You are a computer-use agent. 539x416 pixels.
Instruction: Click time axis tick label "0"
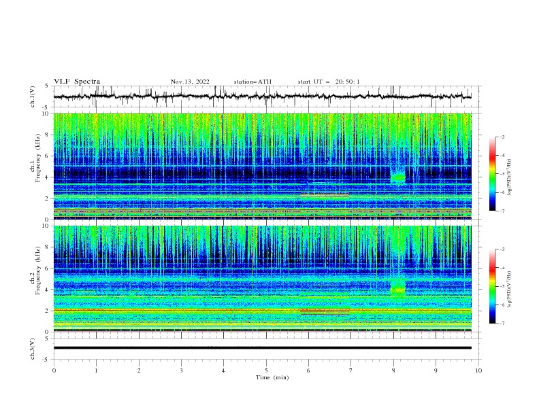[54, 370]
